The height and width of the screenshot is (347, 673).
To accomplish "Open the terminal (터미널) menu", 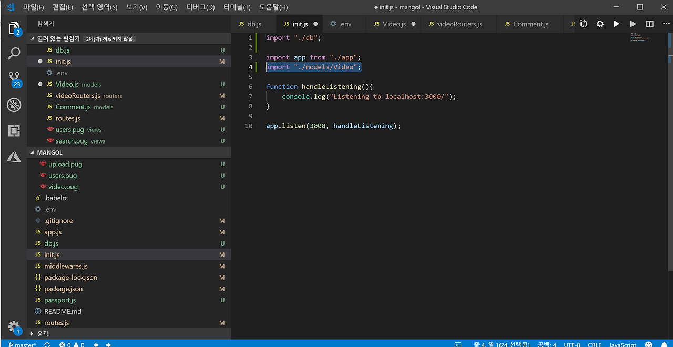I will tap(237, 7).
